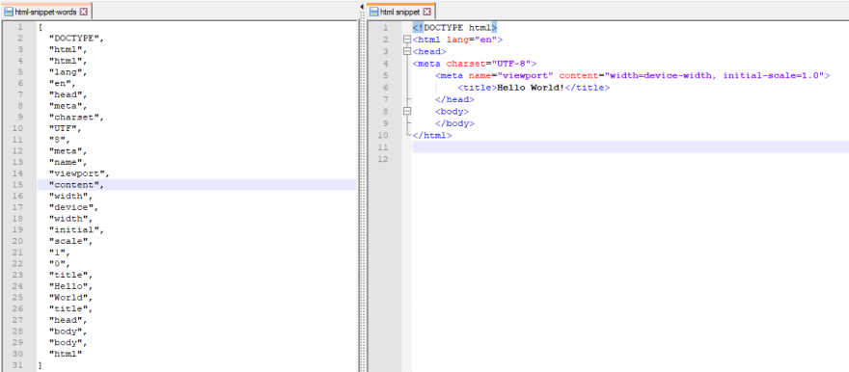The image size is (849, 372).
Task: Click the small arrow atop the pane divider
Action: tap(362, 6)
